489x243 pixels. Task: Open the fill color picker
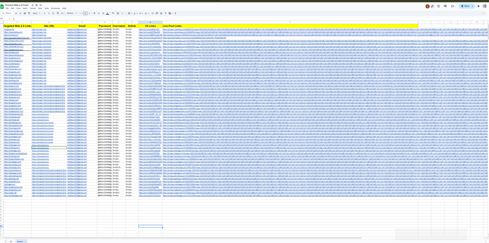pos(113,13)
